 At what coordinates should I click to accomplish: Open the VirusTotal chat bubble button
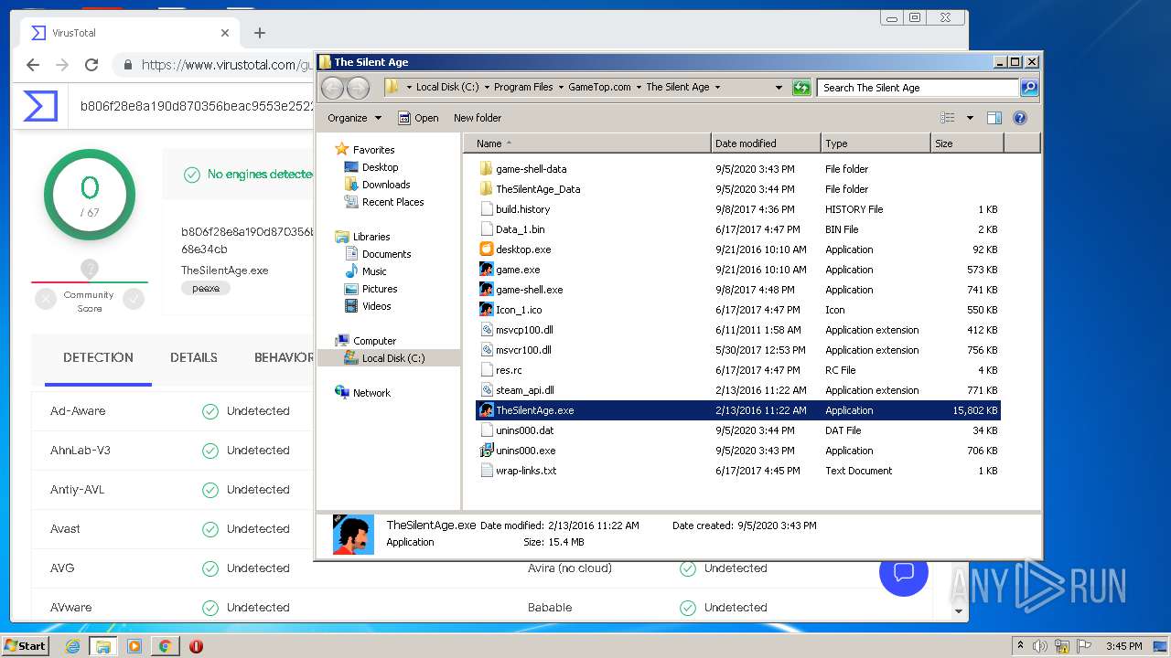(x=904, y=572)
